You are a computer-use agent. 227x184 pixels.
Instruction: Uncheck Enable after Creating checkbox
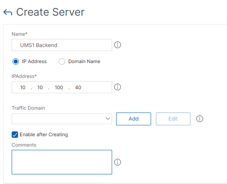pyautogui.click(x=15, y=135)
